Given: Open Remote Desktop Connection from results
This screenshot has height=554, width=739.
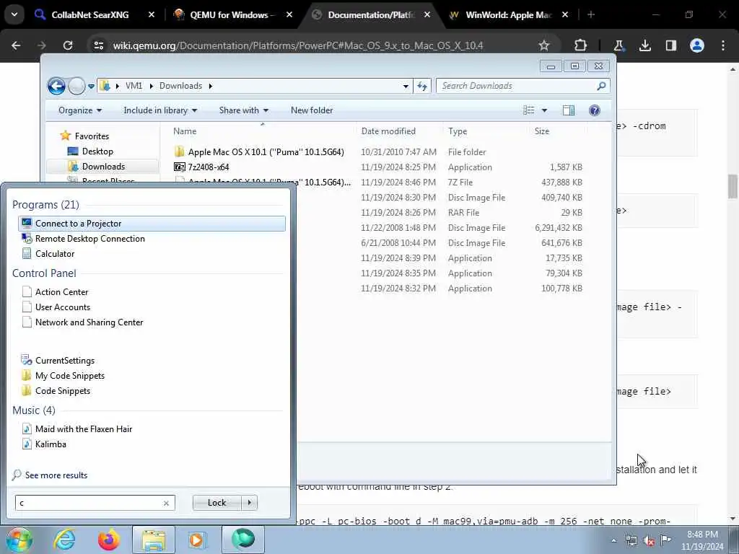Looking at the screenshot, I should point(90,238).
